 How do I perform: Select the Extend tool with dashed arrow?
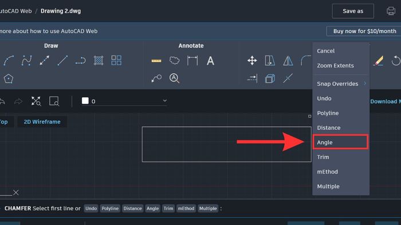(252, 78)
